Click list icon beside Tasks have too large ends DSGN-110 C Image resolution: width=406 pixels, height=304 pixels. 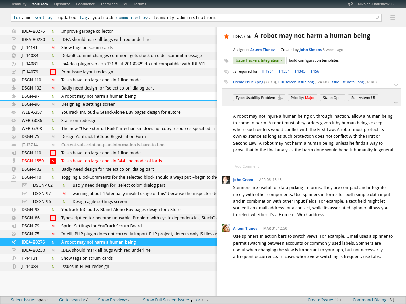(x=14, y=153)
